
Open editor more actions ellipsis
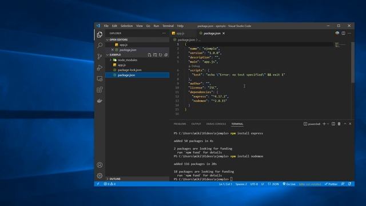point(349,33)
